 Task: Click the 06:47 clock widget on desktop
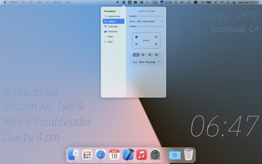tap(225, 126)
